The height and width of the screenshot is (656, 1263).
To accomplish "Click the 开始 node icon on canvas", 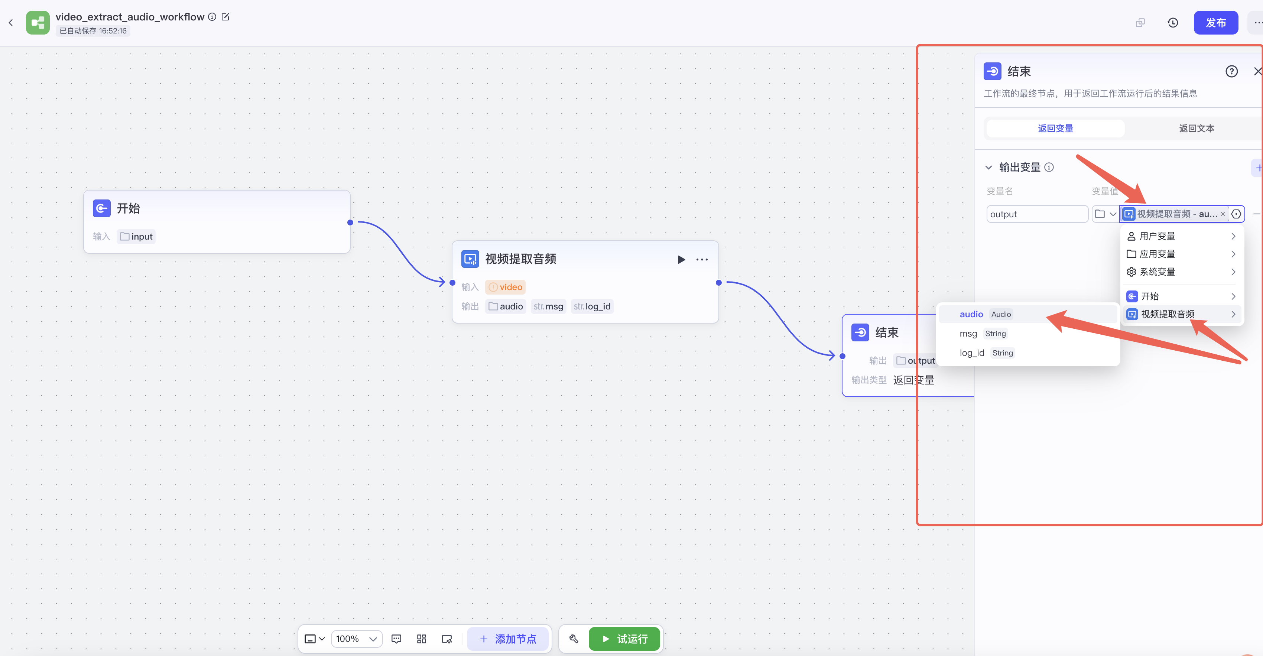I will [101, 208].
